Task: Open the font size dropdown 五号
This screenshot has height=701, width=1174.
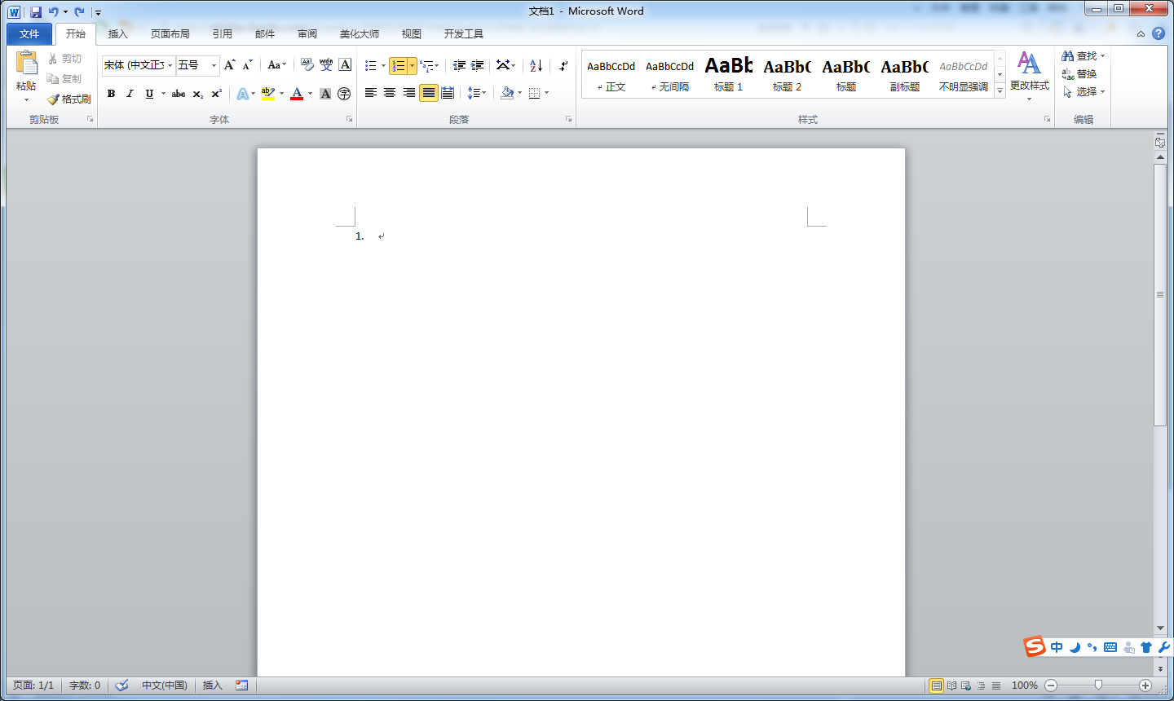Action: click(214, 65)
